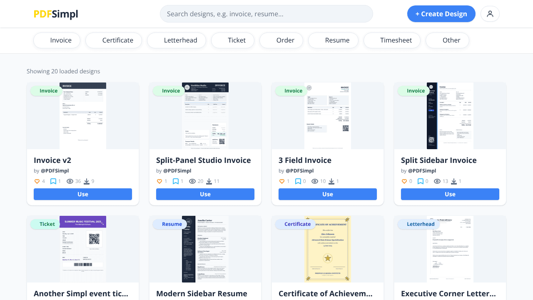Click the Certificate badge on achievement card
Screen dimensions: 533x300
(x=294, y=224)
